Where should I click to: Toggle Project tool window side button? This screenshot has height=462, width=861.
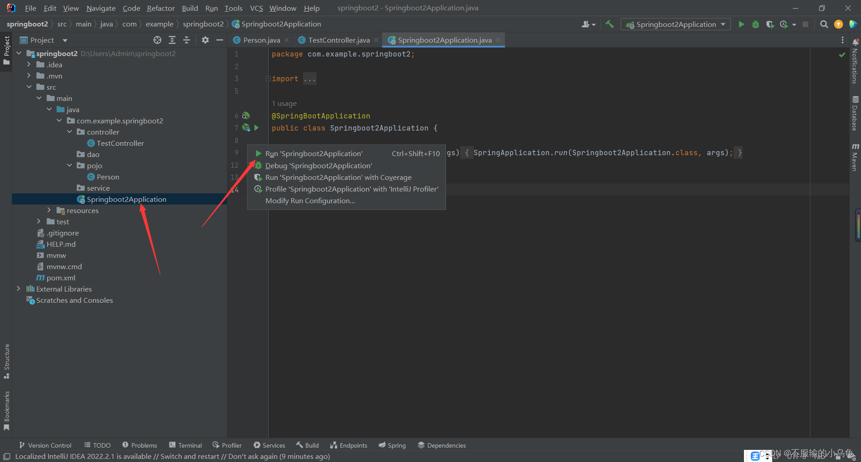6,50
